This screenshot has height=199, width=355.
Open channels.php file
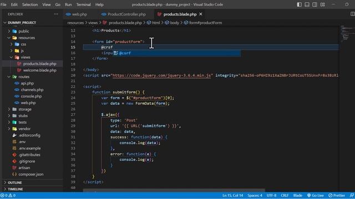pyautogui.click(x=32, y=90)
